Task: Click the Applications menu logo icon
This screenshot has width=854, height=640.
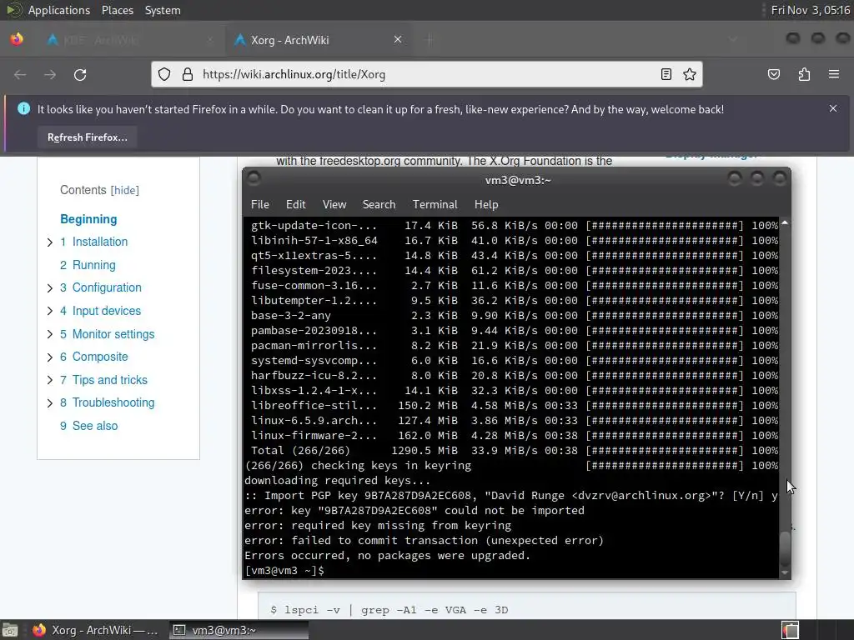Action: pos(13,10)
